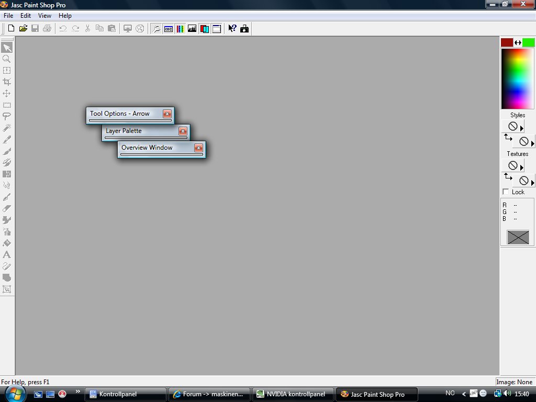Expand the background Textures flyout
The image size is (536, 402).
pyautogui.click(x=532, y=183)
